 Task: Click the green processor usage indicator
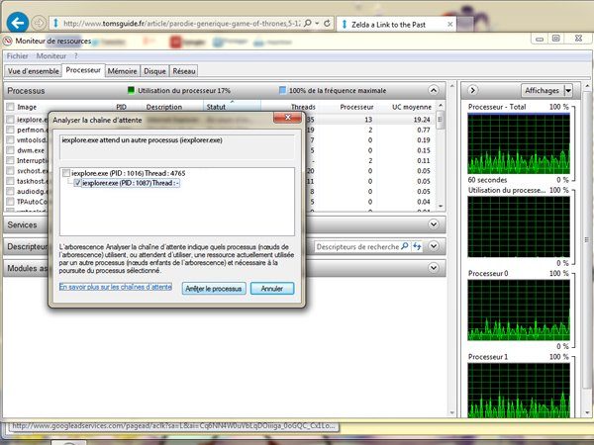pyautogui.click(x=131, y=90)
